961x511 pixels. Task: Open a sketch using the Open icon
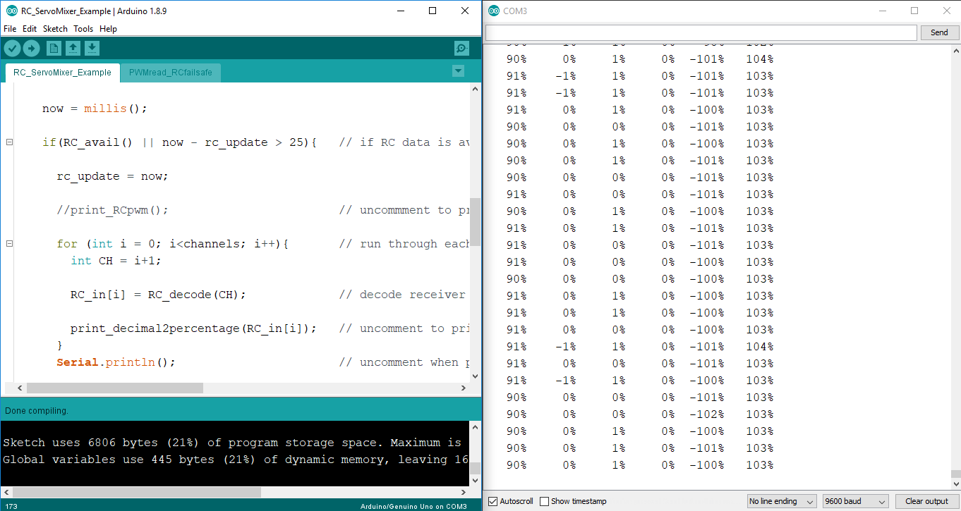(x=73, y=48)
